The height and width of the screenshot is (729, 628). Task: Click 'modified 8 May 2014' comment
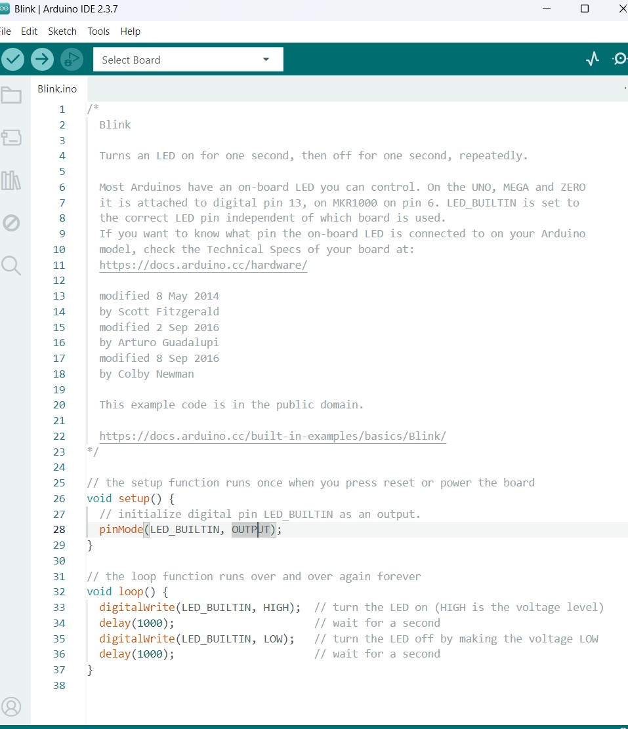tap(159, 296)
